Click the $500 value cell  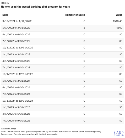click(x=119, y=28)
